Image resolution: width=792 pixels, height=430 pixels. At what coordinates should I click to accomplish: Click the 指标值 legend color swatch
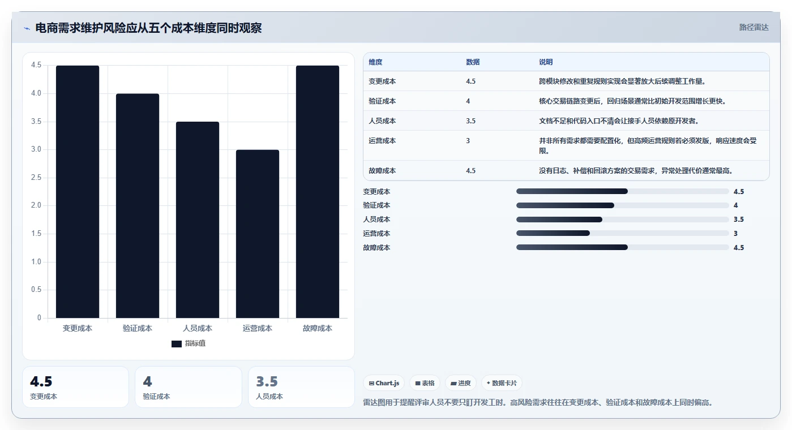177,343
